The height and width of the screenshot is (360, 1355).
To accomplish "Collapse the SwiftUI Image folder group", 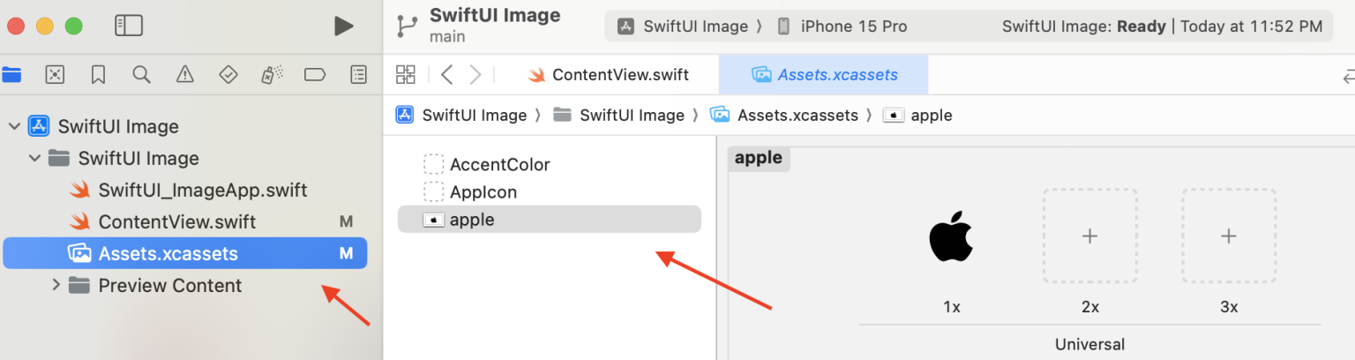I will point(34,159).
